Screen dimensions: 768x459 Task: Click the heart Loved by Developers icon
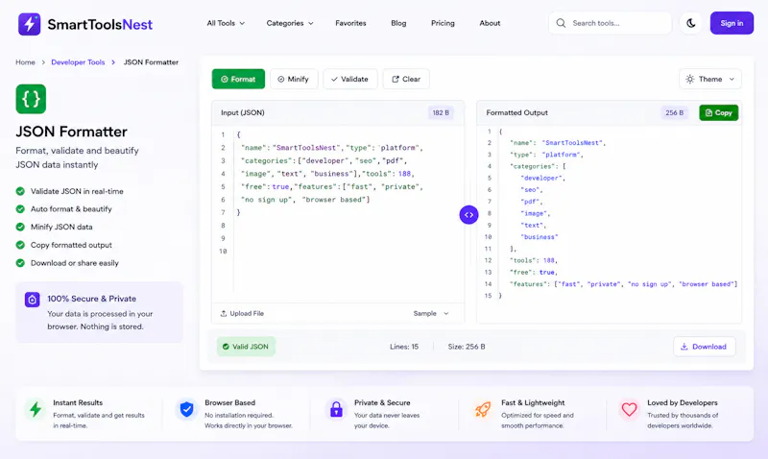tap(629, 409)
